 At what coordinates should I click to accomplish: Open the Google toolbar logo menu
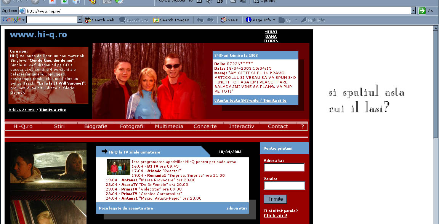tap(13, 20)
